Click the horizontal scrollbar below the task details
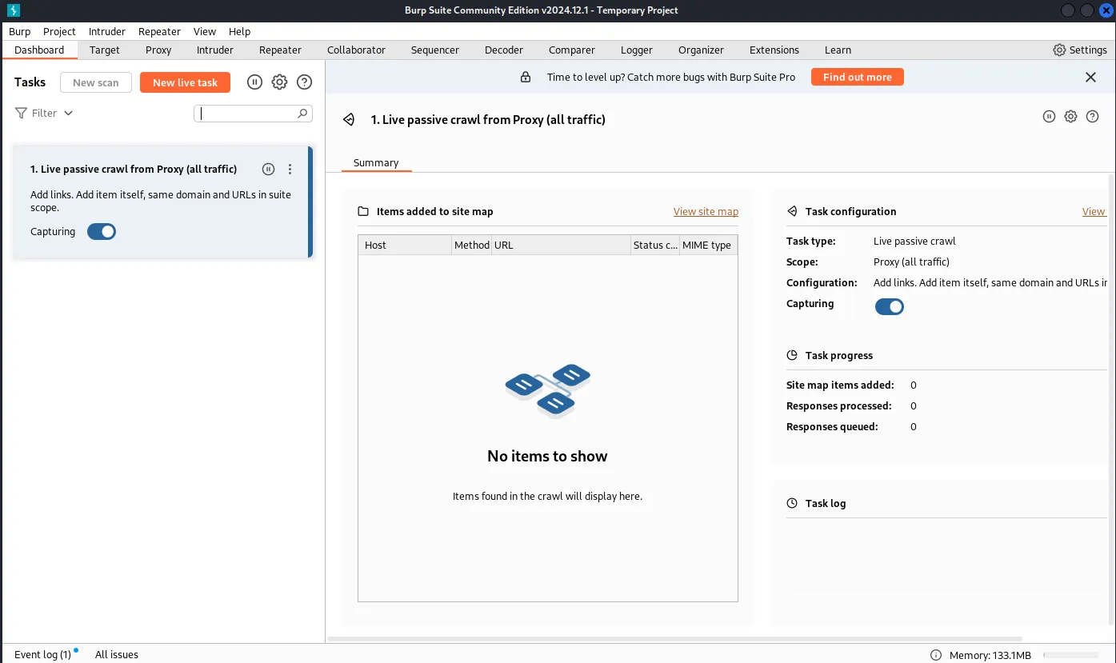The width and height of the screenshot is (1116, 663). pos(676,639)
